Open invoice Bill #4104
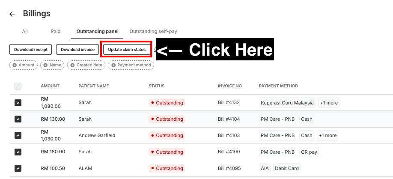 point(229,119)
